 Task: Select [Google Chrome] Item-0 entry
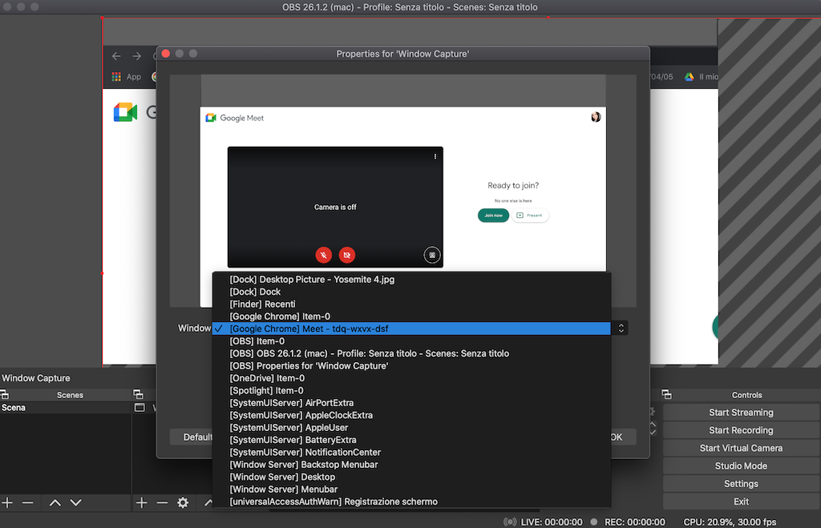click(411, 316)
